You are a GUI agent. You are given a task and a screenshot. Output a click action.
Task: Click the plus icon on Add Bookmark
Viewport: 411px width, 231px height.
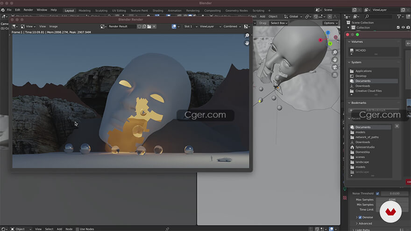(351, 110)
